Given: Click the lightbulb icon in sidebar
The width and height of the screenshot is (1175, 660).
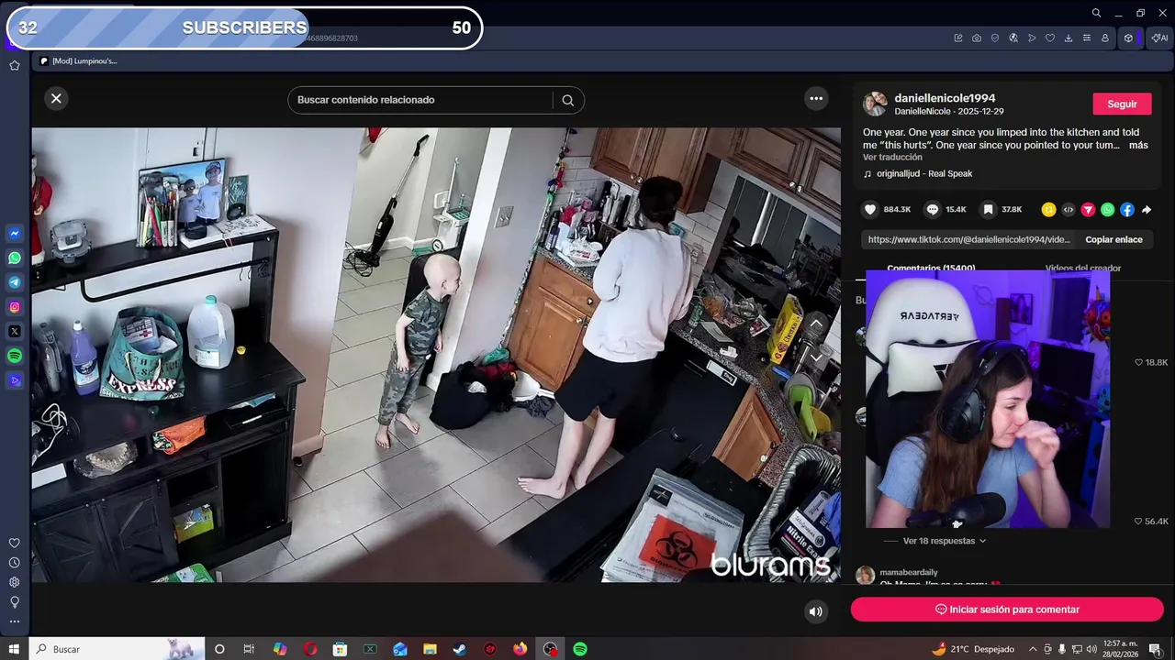Looking at the screenshot, I should click(x=15, y=602).
